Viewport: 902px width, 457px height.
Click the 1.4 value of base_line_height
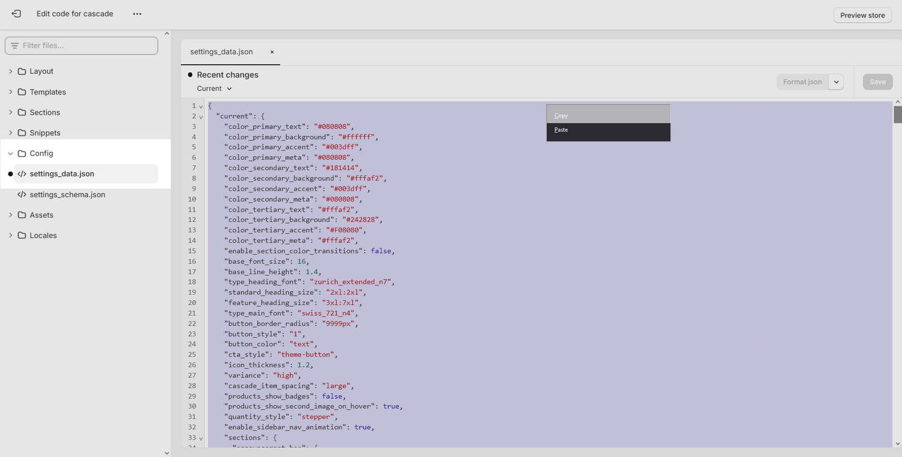click(311, 272)
